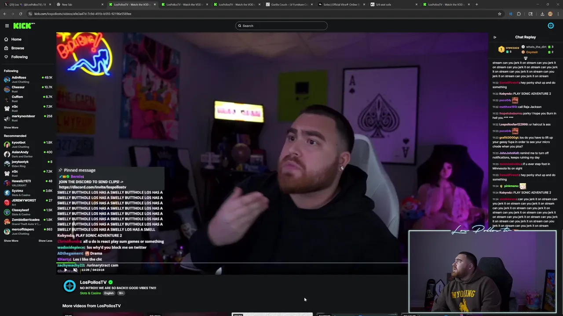Switch to Sofas Official Vitra tab

(x=342, y=4)
